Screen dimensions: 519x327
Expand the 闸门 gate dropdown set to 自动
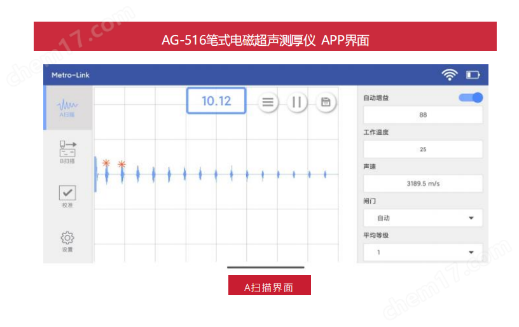[423, 218]
